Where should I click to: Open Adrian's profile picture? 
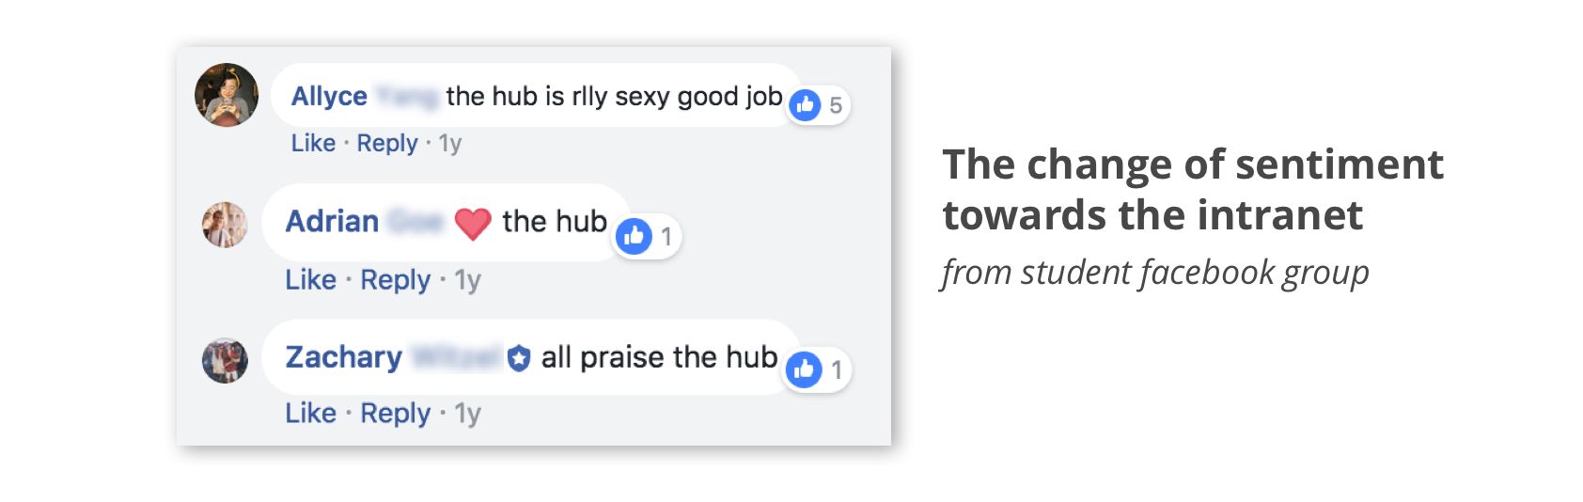pos(225,225)
